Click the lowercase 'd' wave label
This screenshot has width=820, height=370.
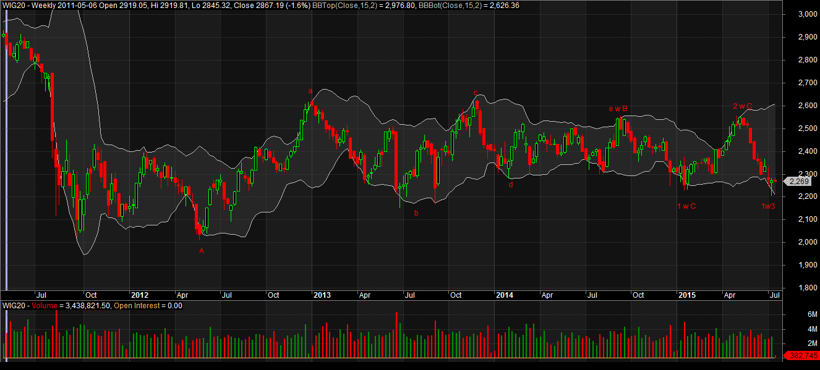pyautogui.click(x=510, y=184)
